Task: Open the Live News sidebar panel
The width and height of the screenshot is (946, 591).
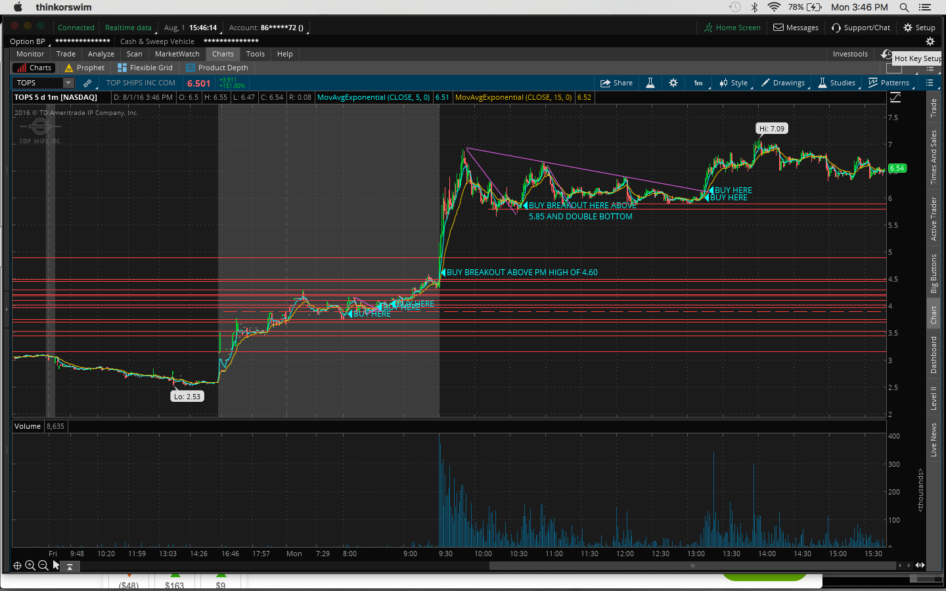Action: (x=934, y=440)
